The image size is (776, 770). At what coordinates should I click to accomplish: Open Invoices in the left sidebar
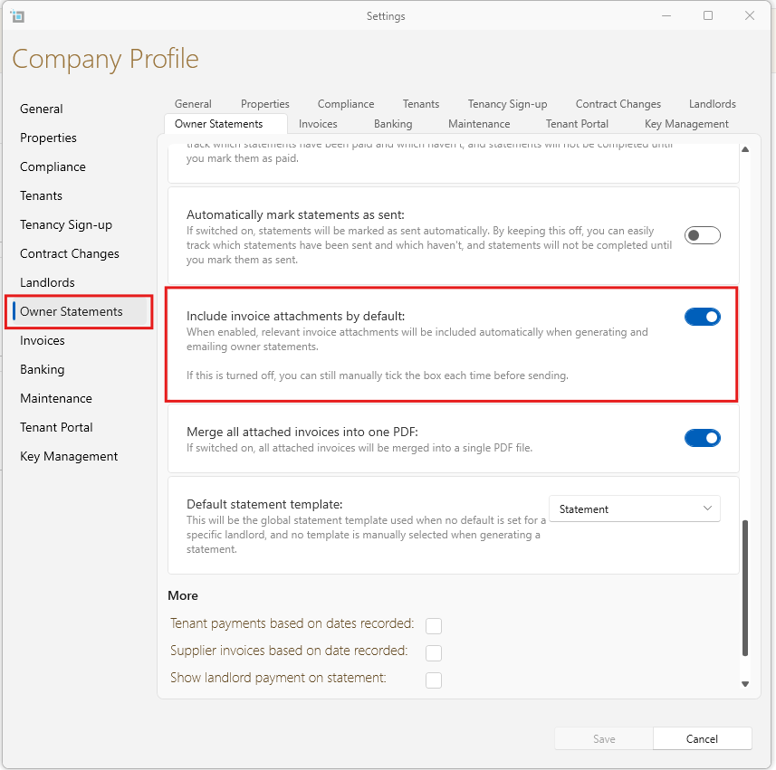pyautogui.click(x=42, y=341)
